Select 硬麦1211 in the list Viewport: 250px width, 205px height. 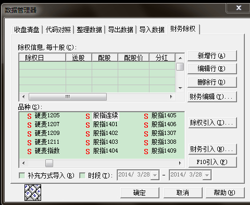(x=47, y=142)
